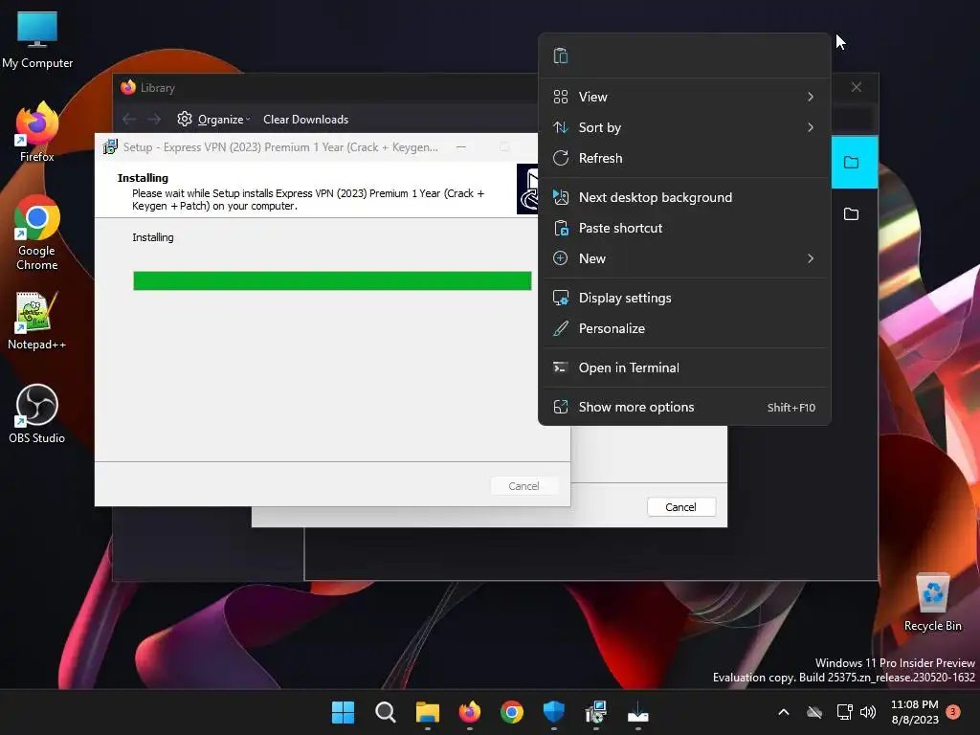The height and width of the screenshot is (735, 980).
Task: Show hidden tray icons
Action: (783, 712)
